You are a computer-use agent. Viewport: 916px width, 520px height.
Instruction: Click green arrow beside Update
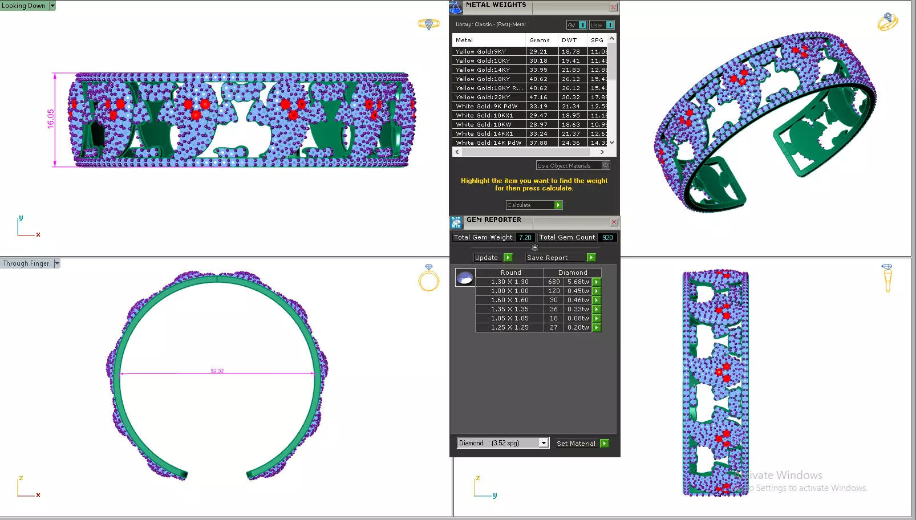click(508, 258)
